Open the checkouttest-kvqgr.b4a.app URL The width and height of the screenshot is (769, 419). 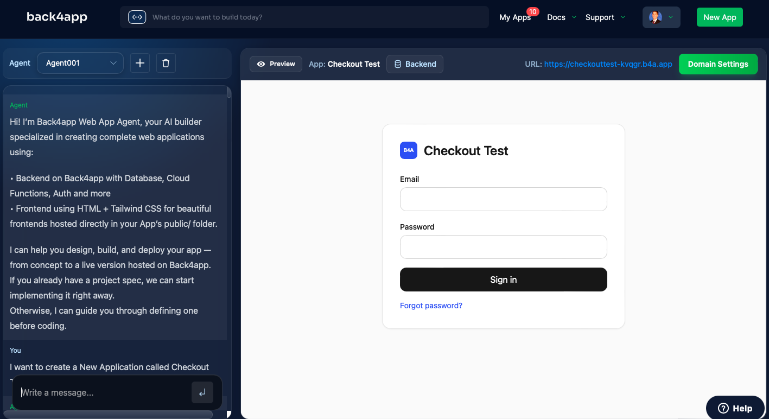tap(608, 64)
